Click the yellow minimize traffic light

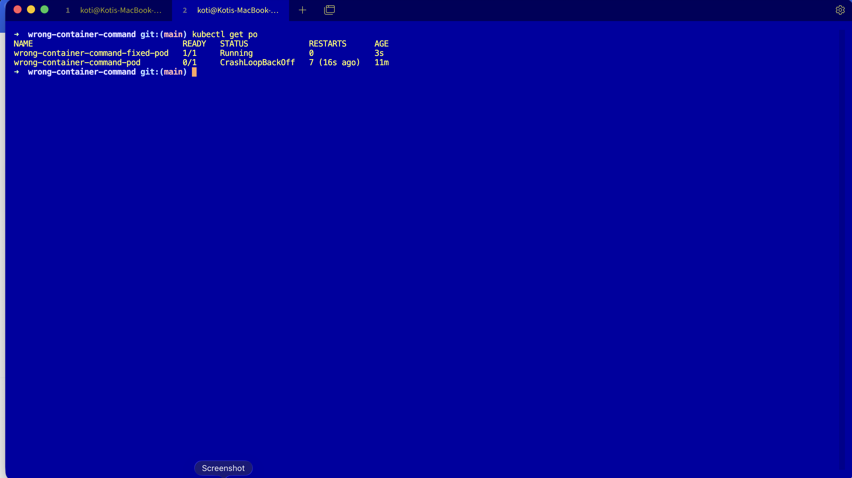(x=31, y=10)
